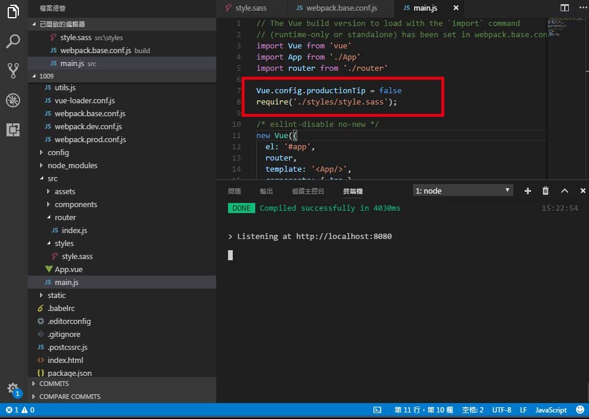Expand the assets folder
This screenshot has height=419, width=589.
(122, 192)
